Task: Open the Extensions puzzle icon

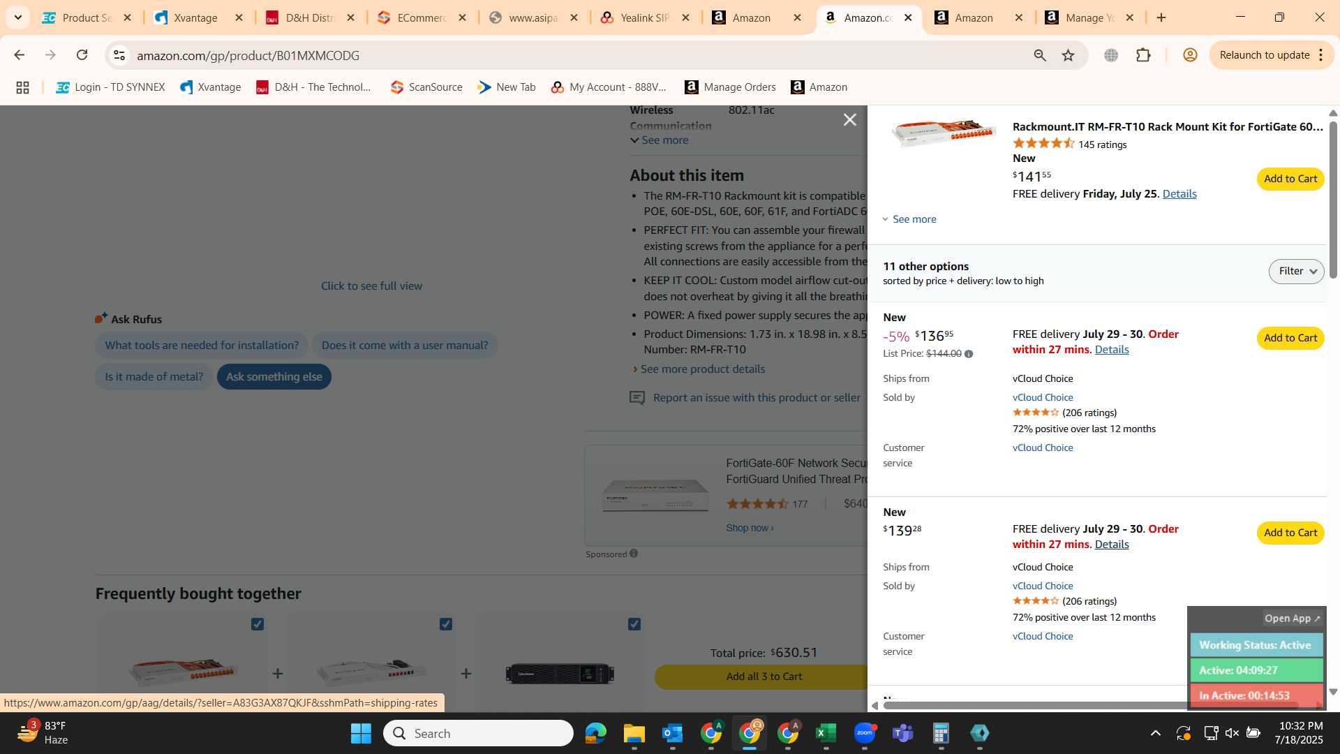Action: (x=1143, y=55)
